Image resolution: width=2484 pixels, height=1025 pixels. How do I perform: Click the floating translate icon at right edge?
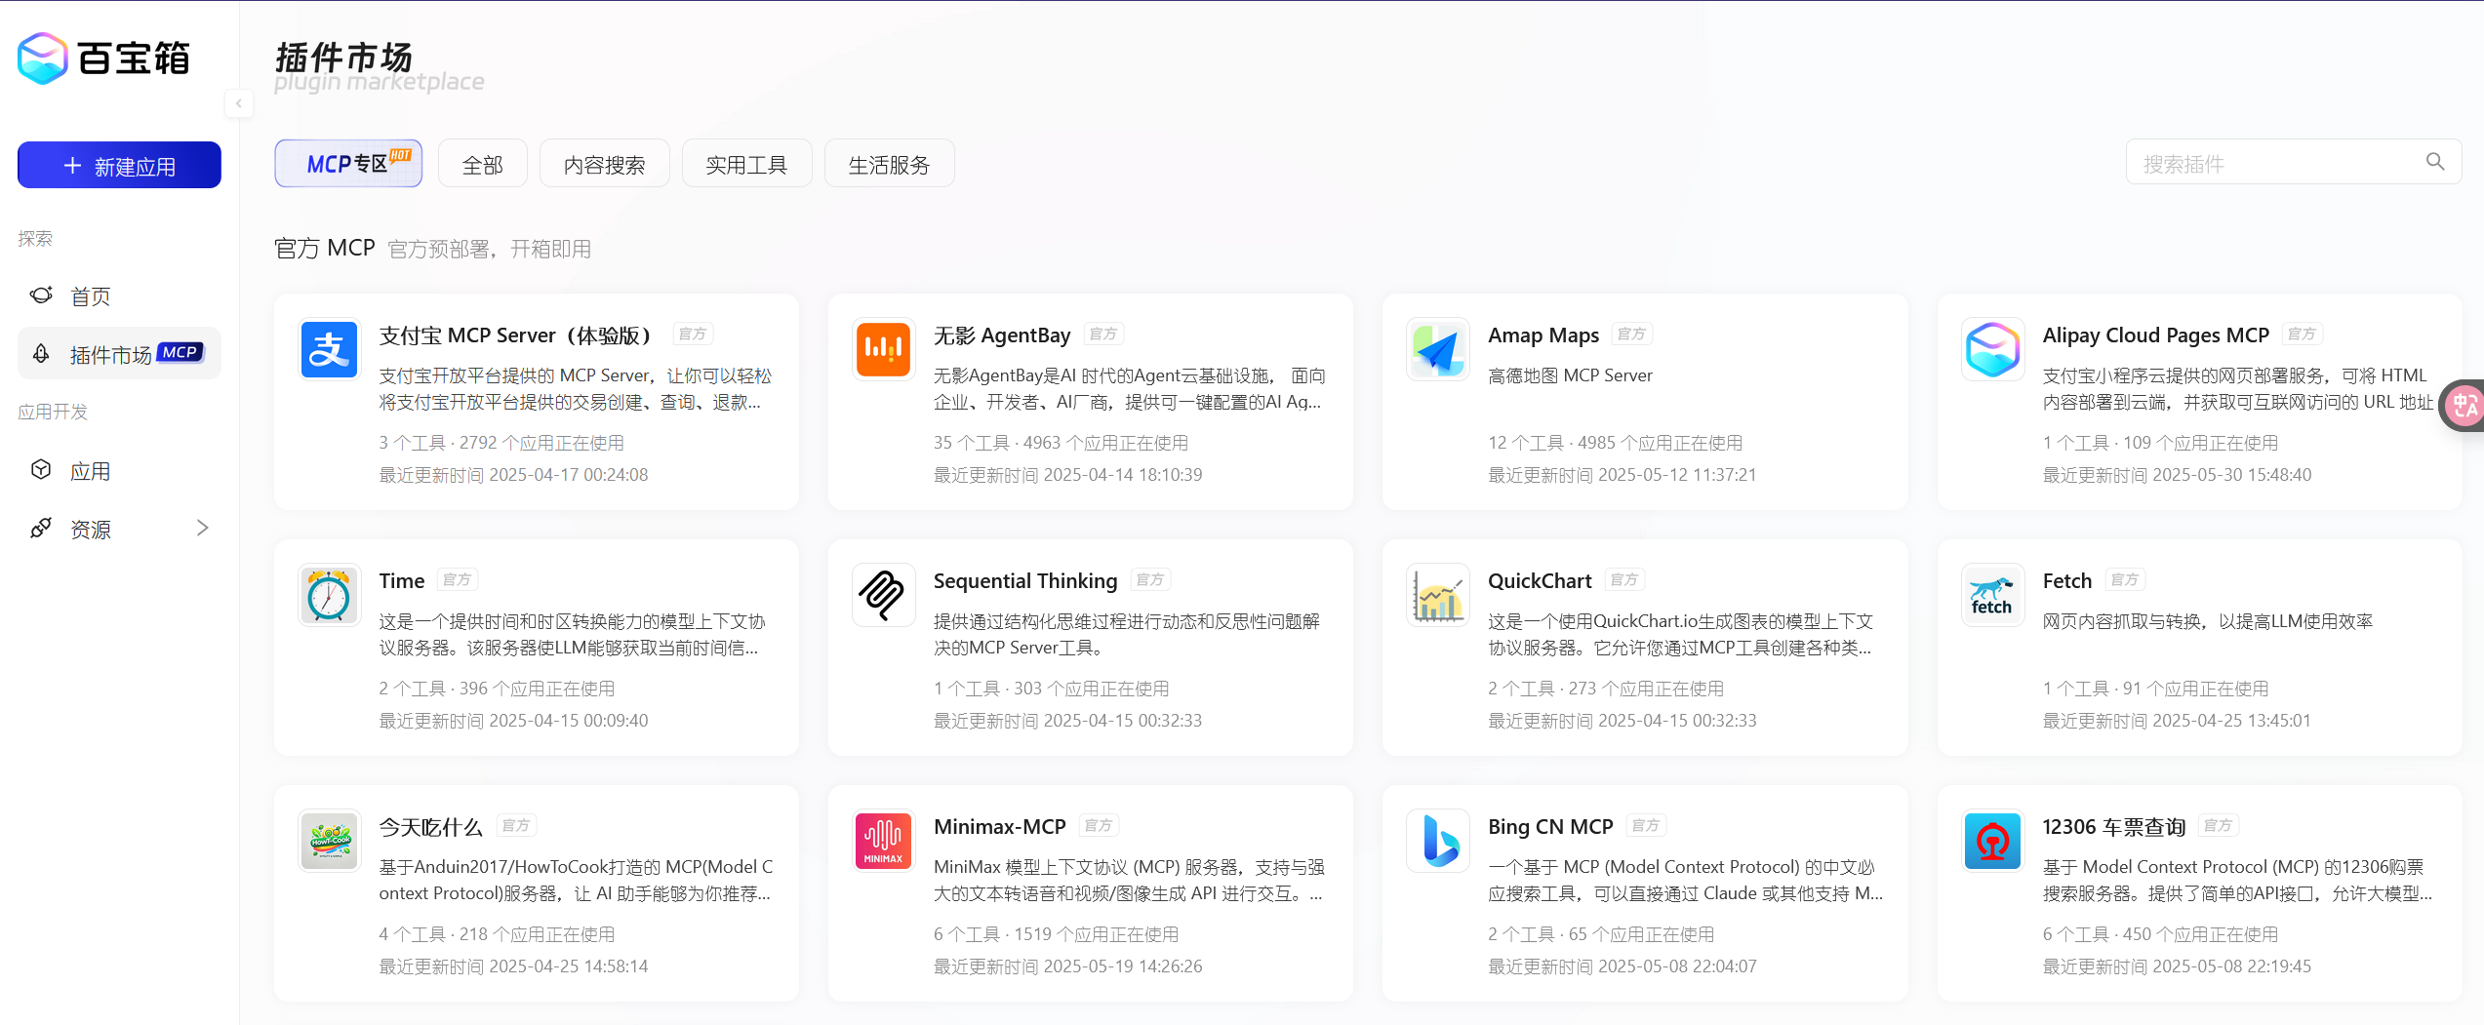pyautogui.click(x=2463, y=406)
